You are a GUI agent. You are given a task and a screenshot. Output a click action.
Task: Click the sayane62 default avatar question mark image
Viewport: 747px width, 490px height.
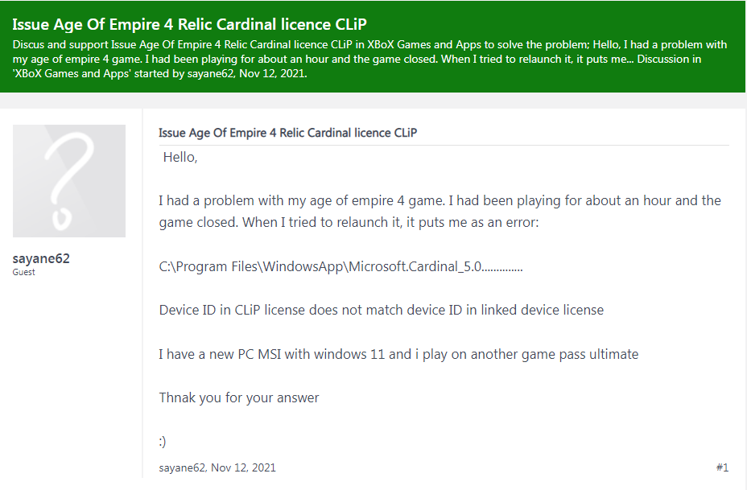point(69,181)
